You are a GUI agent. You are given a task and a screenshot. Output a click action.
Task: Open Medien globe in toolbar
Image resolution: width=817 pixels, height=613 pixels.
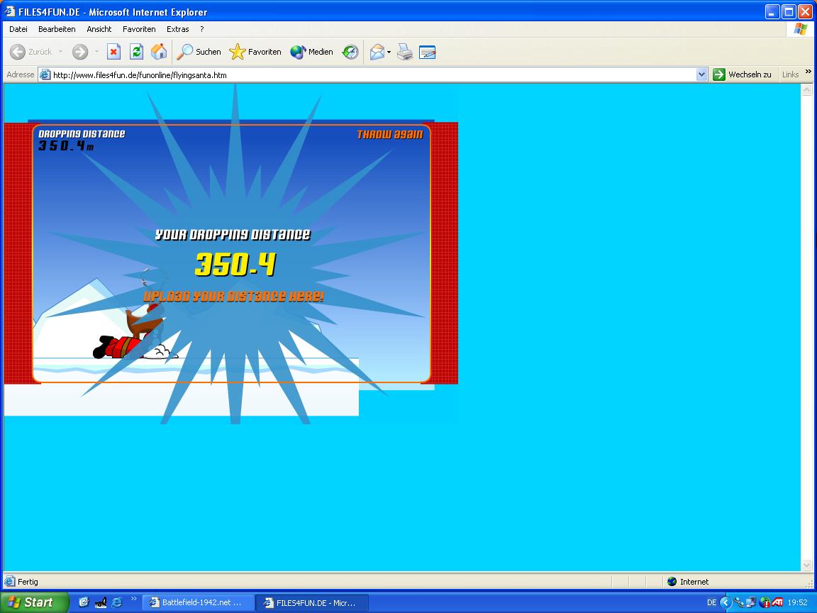(x=311, y=52)
